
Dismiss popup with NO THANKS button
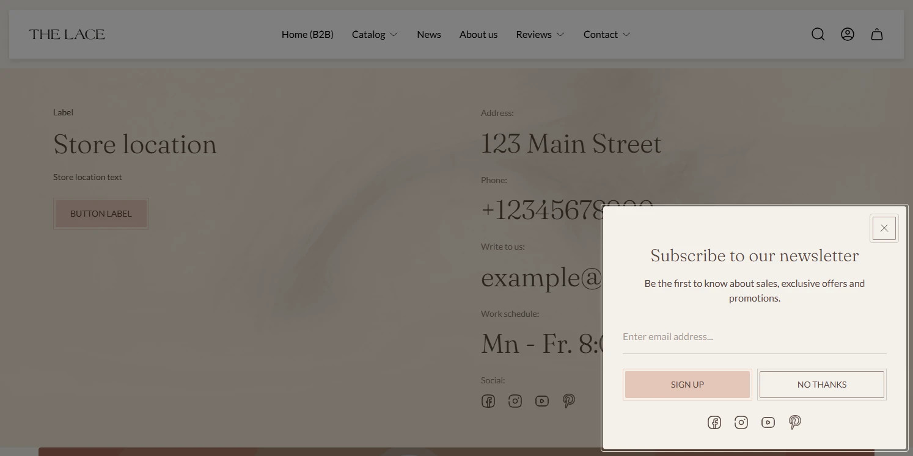822,385
